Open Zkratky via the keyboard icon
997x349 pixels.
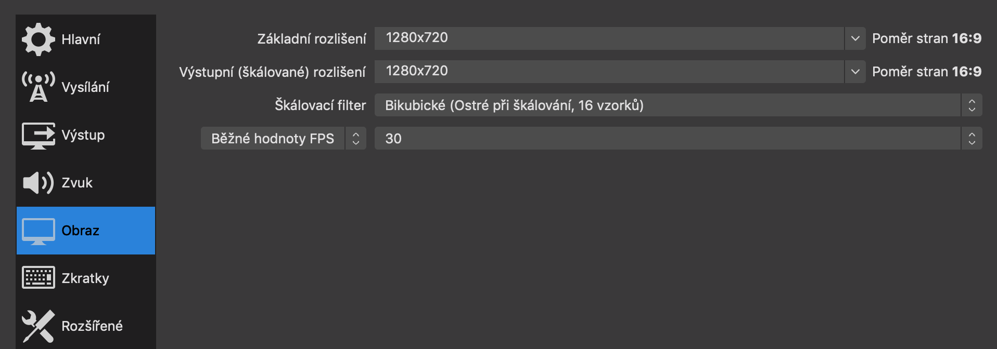click(37, 278)
